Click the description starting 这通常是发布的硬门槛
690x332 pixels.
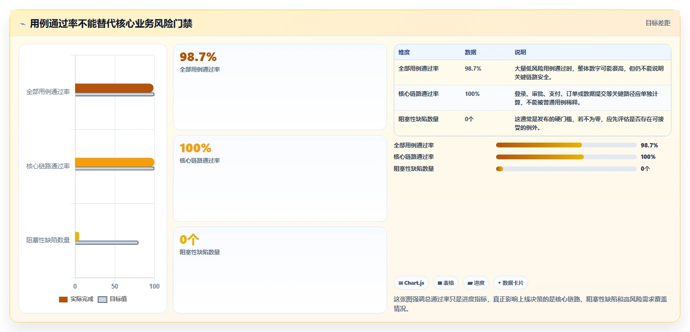point(589,123)
